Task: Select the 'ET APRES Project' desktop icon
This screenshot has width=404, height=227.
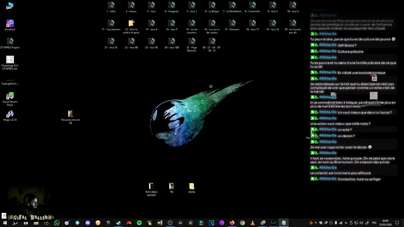Action: coord(10,44)
